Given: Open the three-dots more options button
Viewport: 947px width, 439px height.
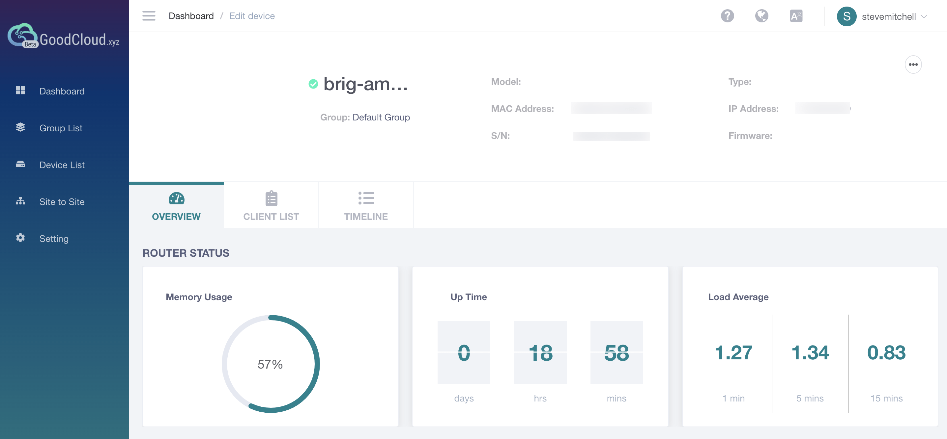Looking at the screenshot, I should [x=913, y=65].
